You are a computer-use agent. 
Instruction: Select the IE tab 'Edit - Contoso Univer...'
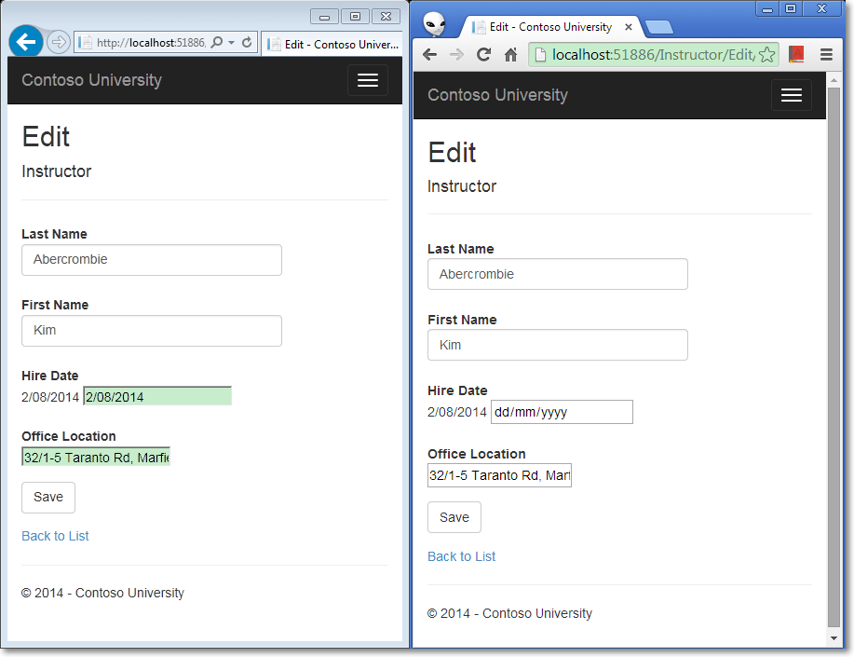pos(332,44)
